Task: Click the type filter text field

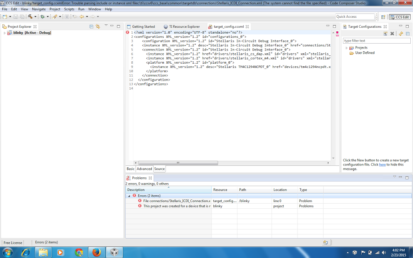Action: 377,41
